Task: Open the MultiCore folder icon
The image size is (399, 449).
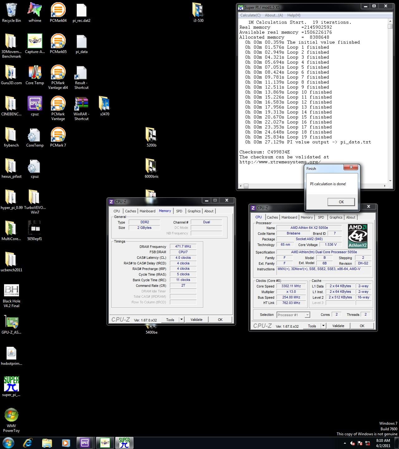Action: pyautogui.click(x=12, y=231)
